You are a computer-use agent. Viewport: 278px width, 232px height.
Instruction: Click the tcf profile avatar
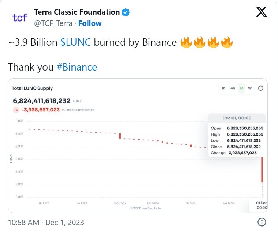(x=20, y=18)
